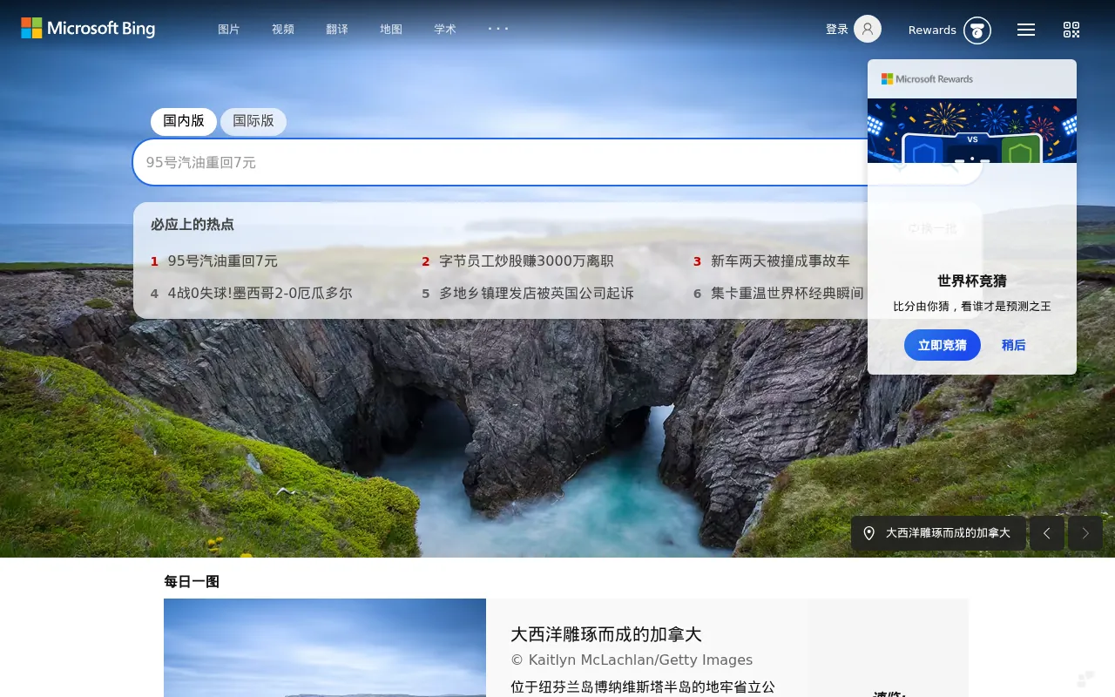This screenshot has height=697, width=1115.
Task: Open the 图片 images section
Action: pyautogui.click(x=229, y=29)
